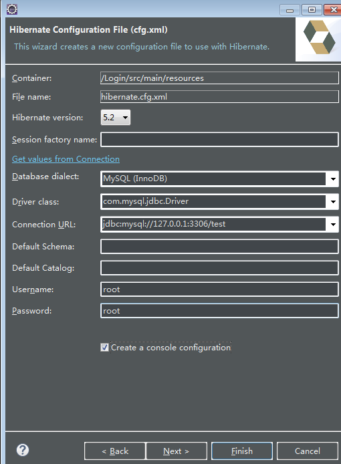Click the Username field containing root
Viewport: 341px width, 464px height.
(x=219, y=289)
